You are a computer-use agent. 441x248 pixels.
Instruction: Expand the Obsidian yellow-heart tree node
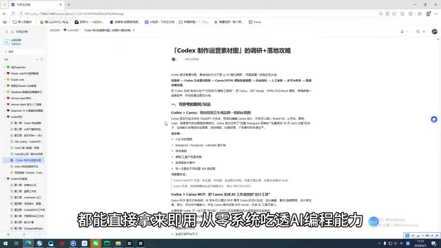(5, 92)
